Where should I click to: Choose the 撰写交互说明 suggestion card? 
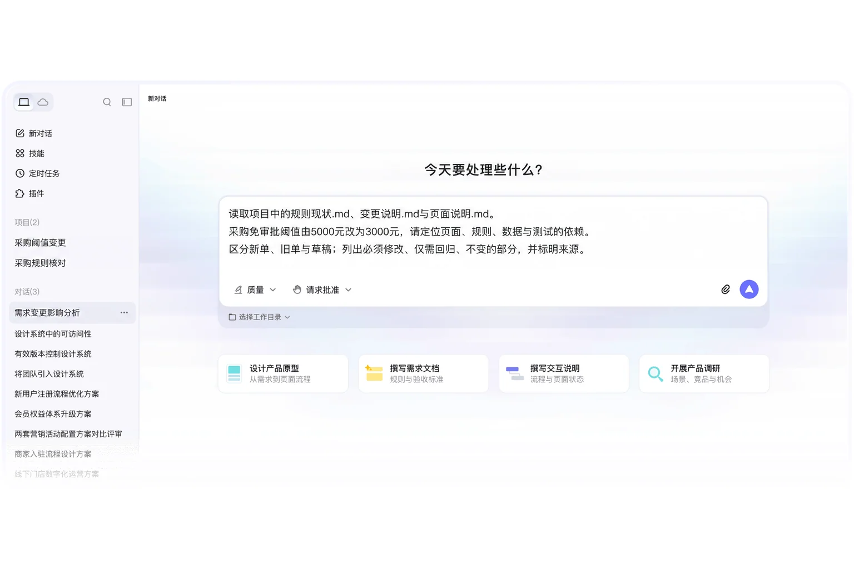point(564,373)
